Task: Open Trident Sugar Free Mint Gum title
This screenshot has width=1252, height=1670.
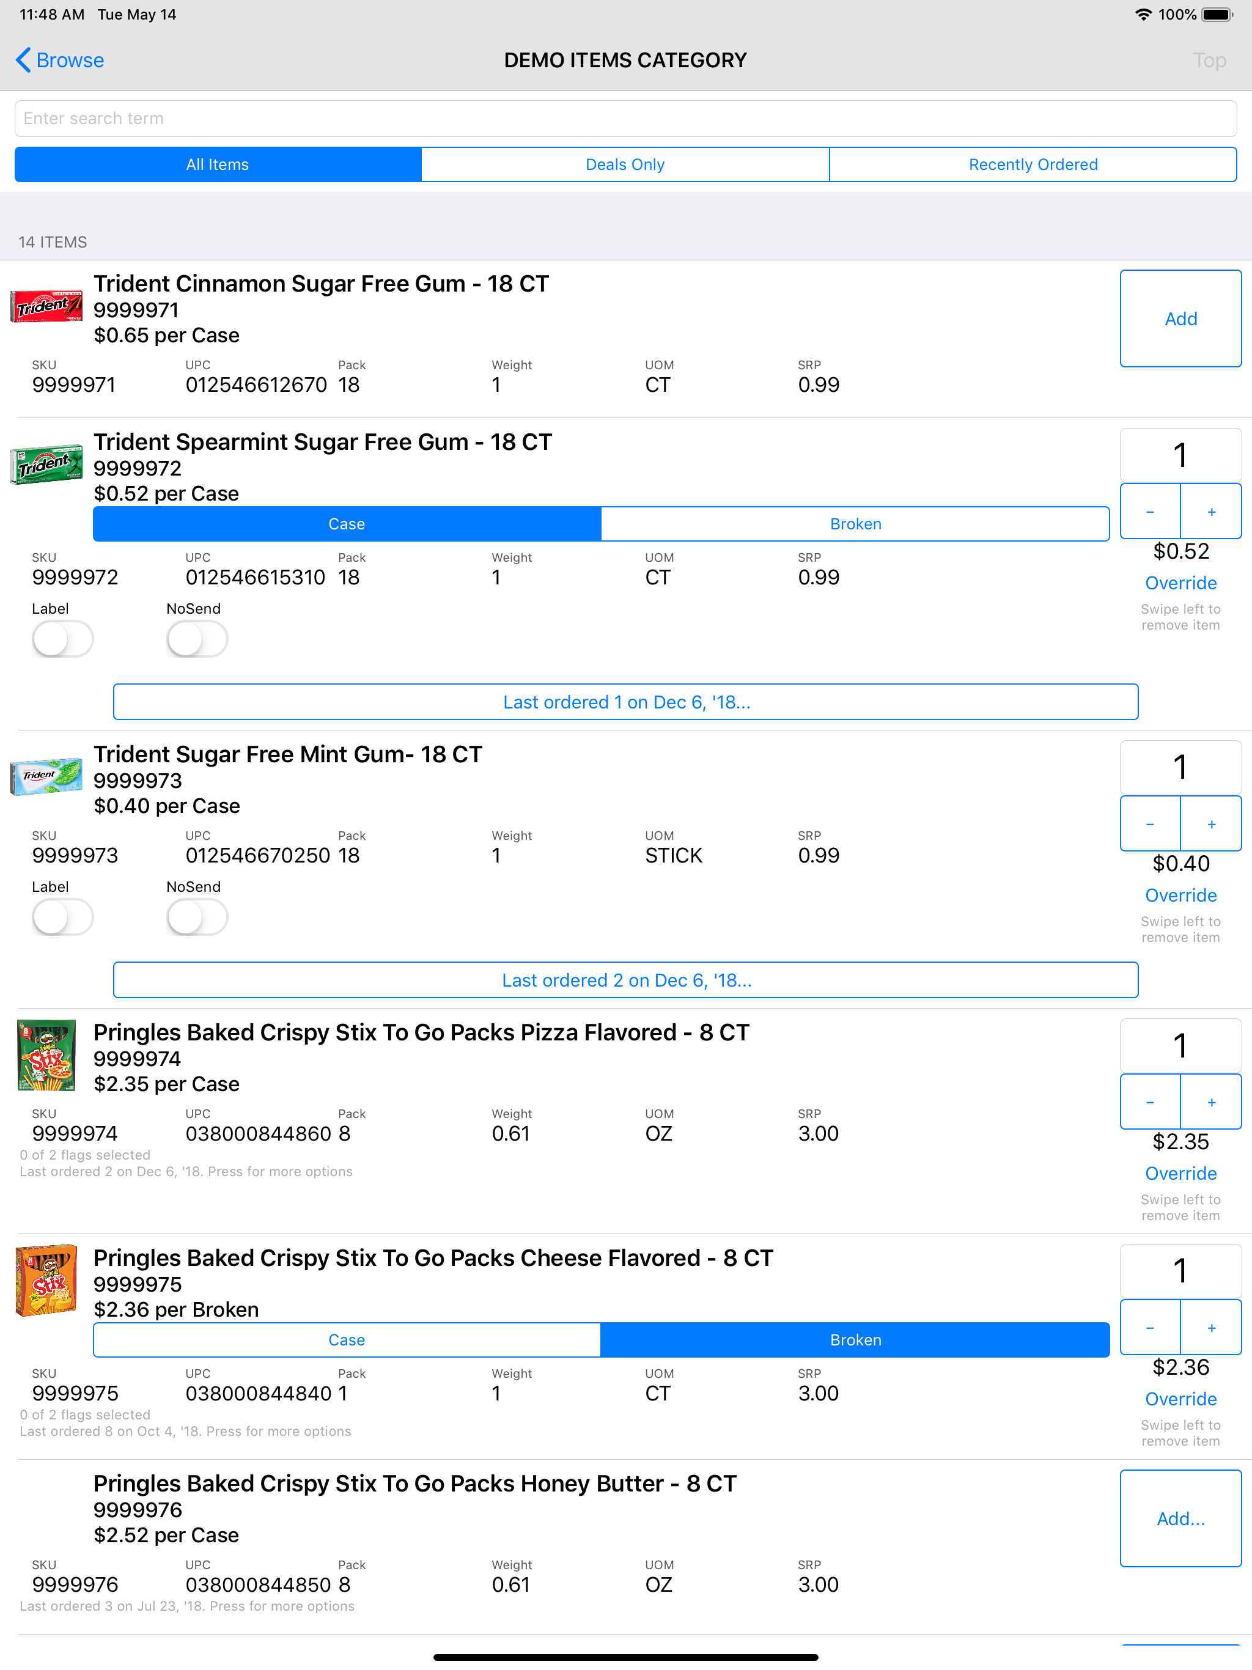Action: click(x=288, y=755)
